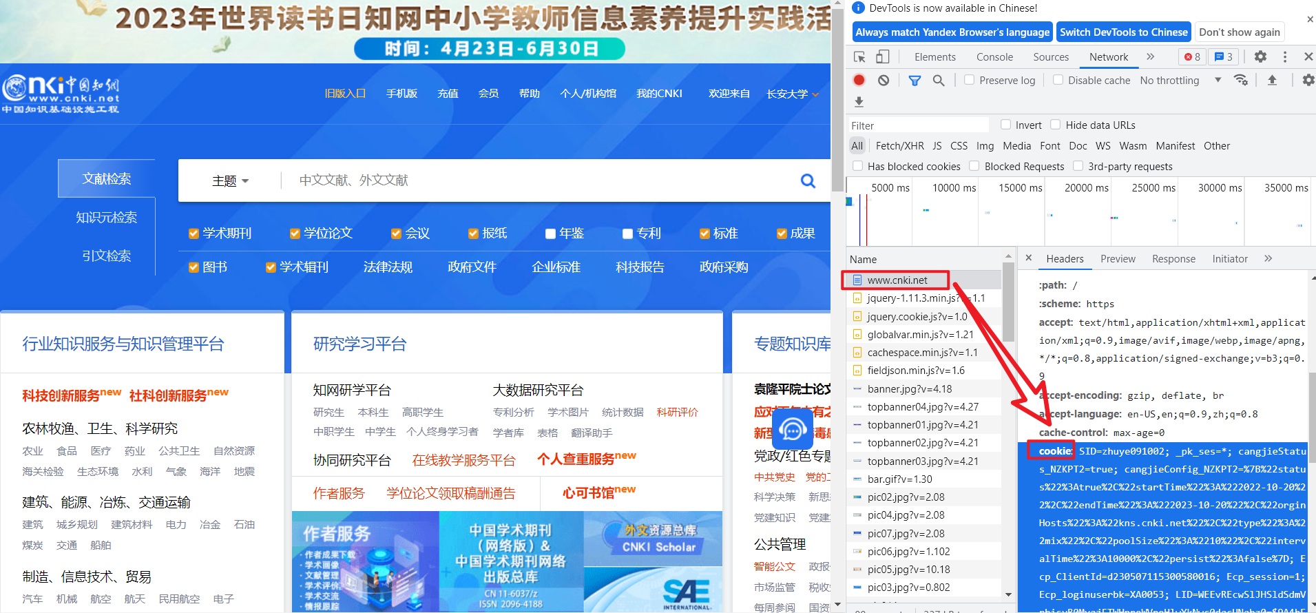
Task: Click the search magnifier on CNKI search box
Action: coord(808,180)
